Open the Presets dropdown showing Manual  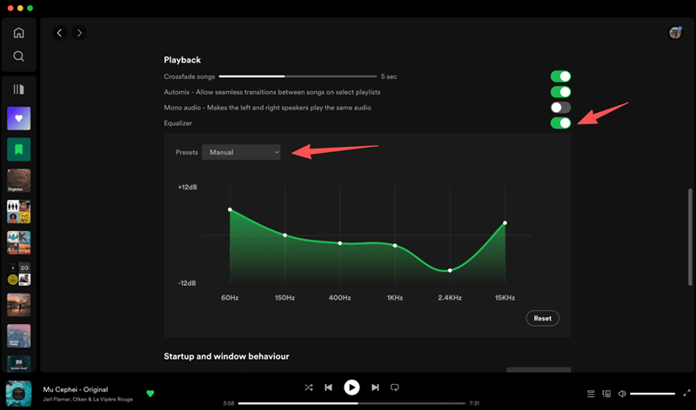pos(241,152)
